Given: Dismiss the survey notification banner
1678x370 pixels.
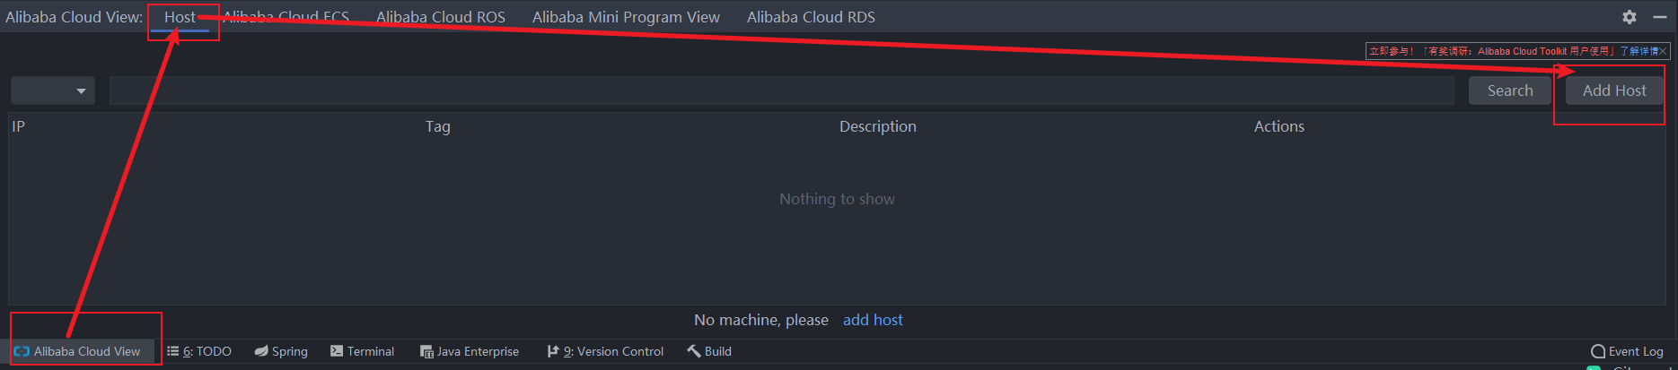Looking at the screenshot, I should tap(1663, 51).
